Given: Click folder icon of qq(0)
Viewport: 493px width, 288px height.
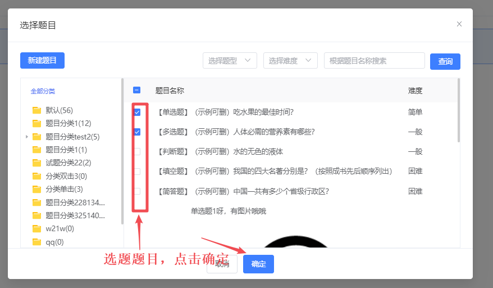Looking at the screenshot, I should (x=37, y=242).
